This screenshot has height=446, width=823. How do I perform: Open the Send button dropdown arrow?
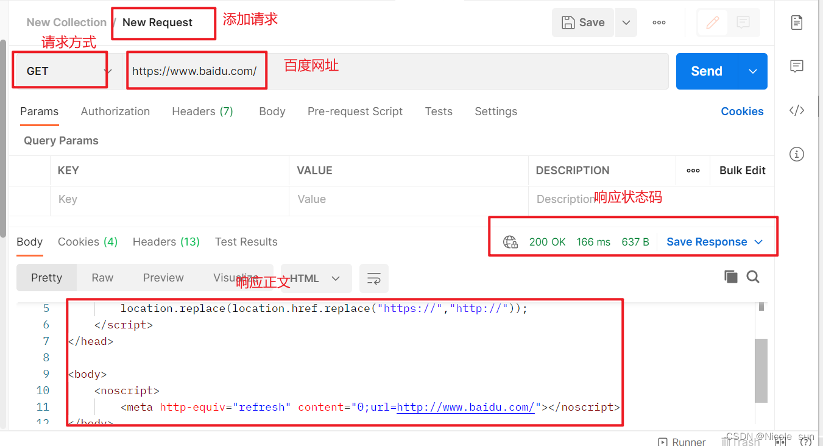[753, 71]
